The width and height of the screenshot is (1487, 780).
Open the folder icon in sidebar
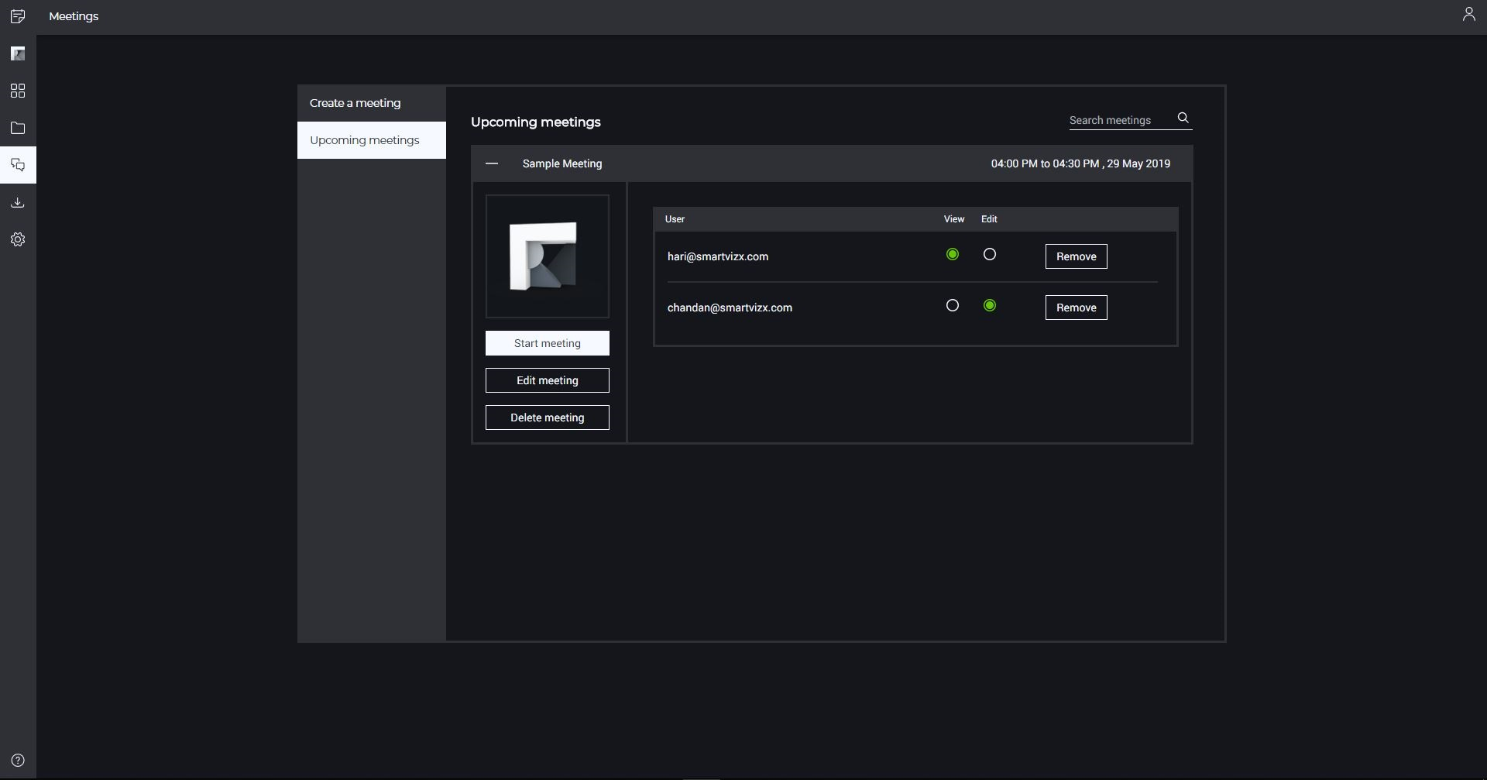tap(18, 128)
